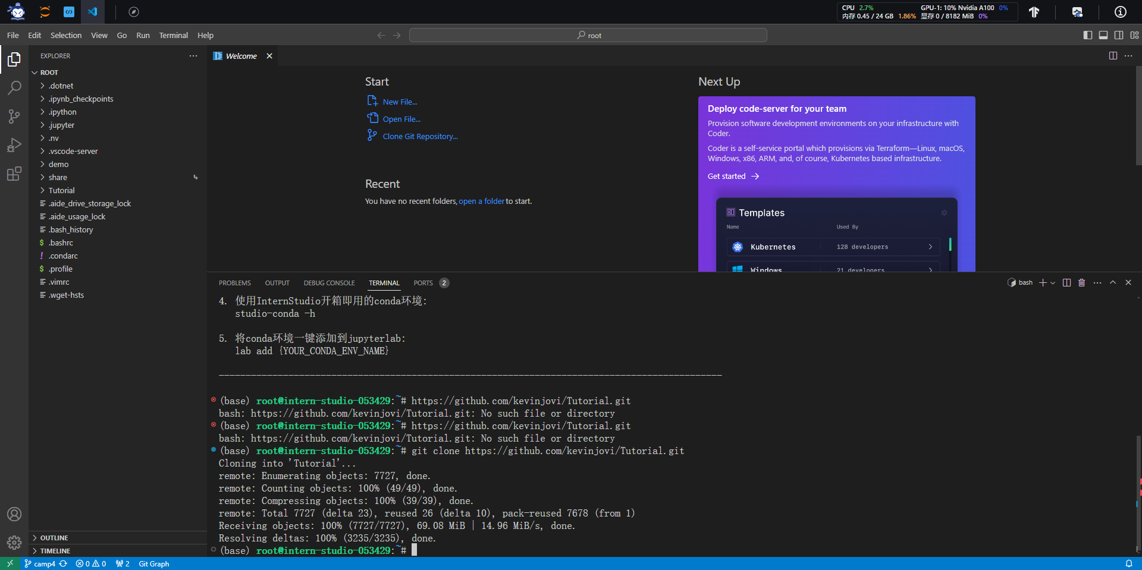Expand the TIMELINE section

coord(118,551)
